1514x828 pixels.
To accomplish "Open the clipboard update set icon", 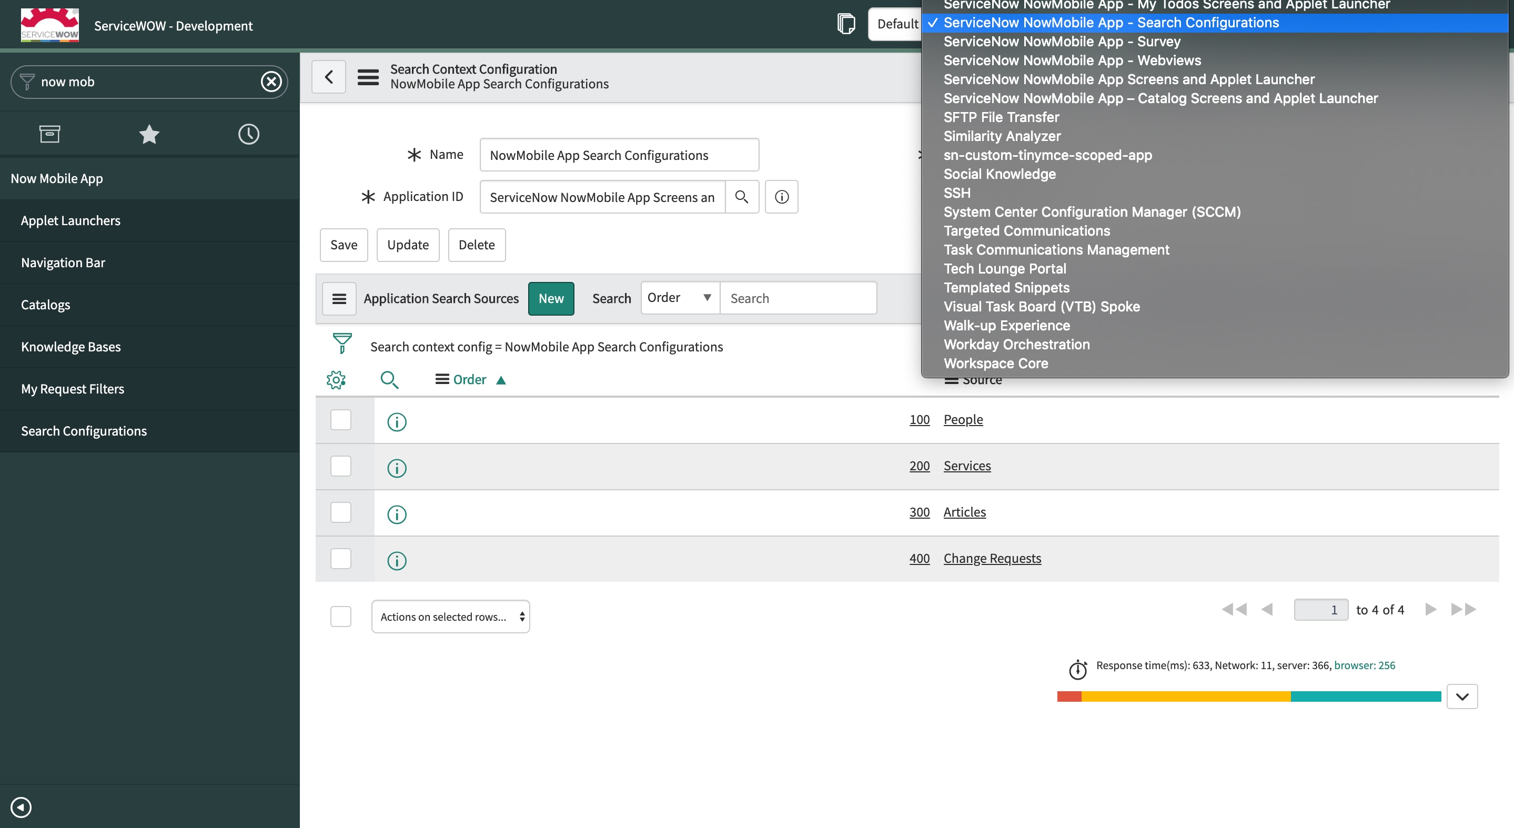I will [846, 24].
